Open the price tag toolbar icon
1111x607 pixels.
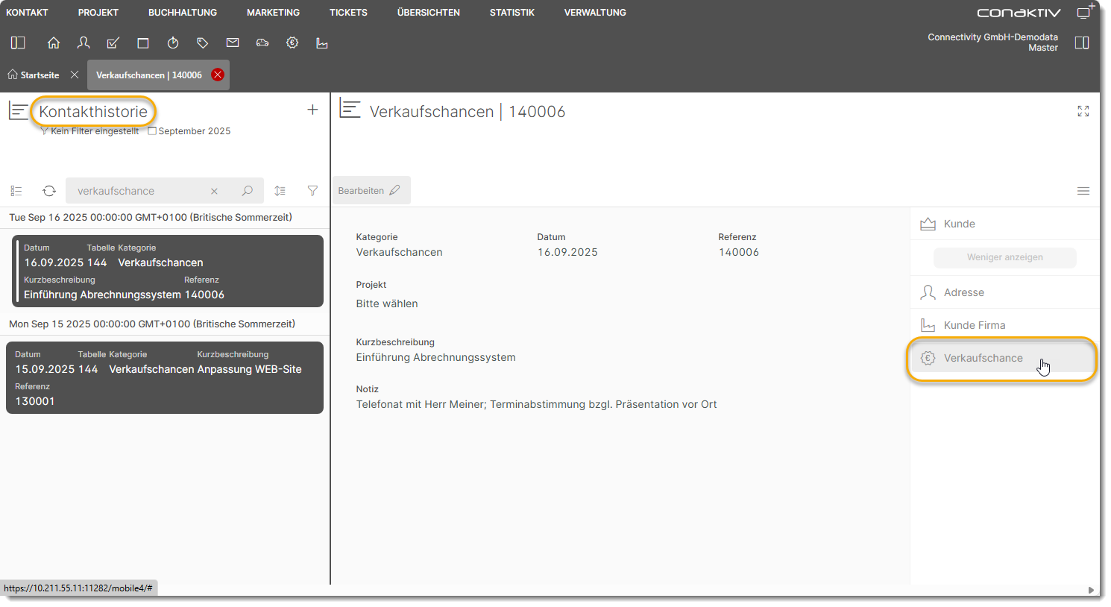click(203, 43)
